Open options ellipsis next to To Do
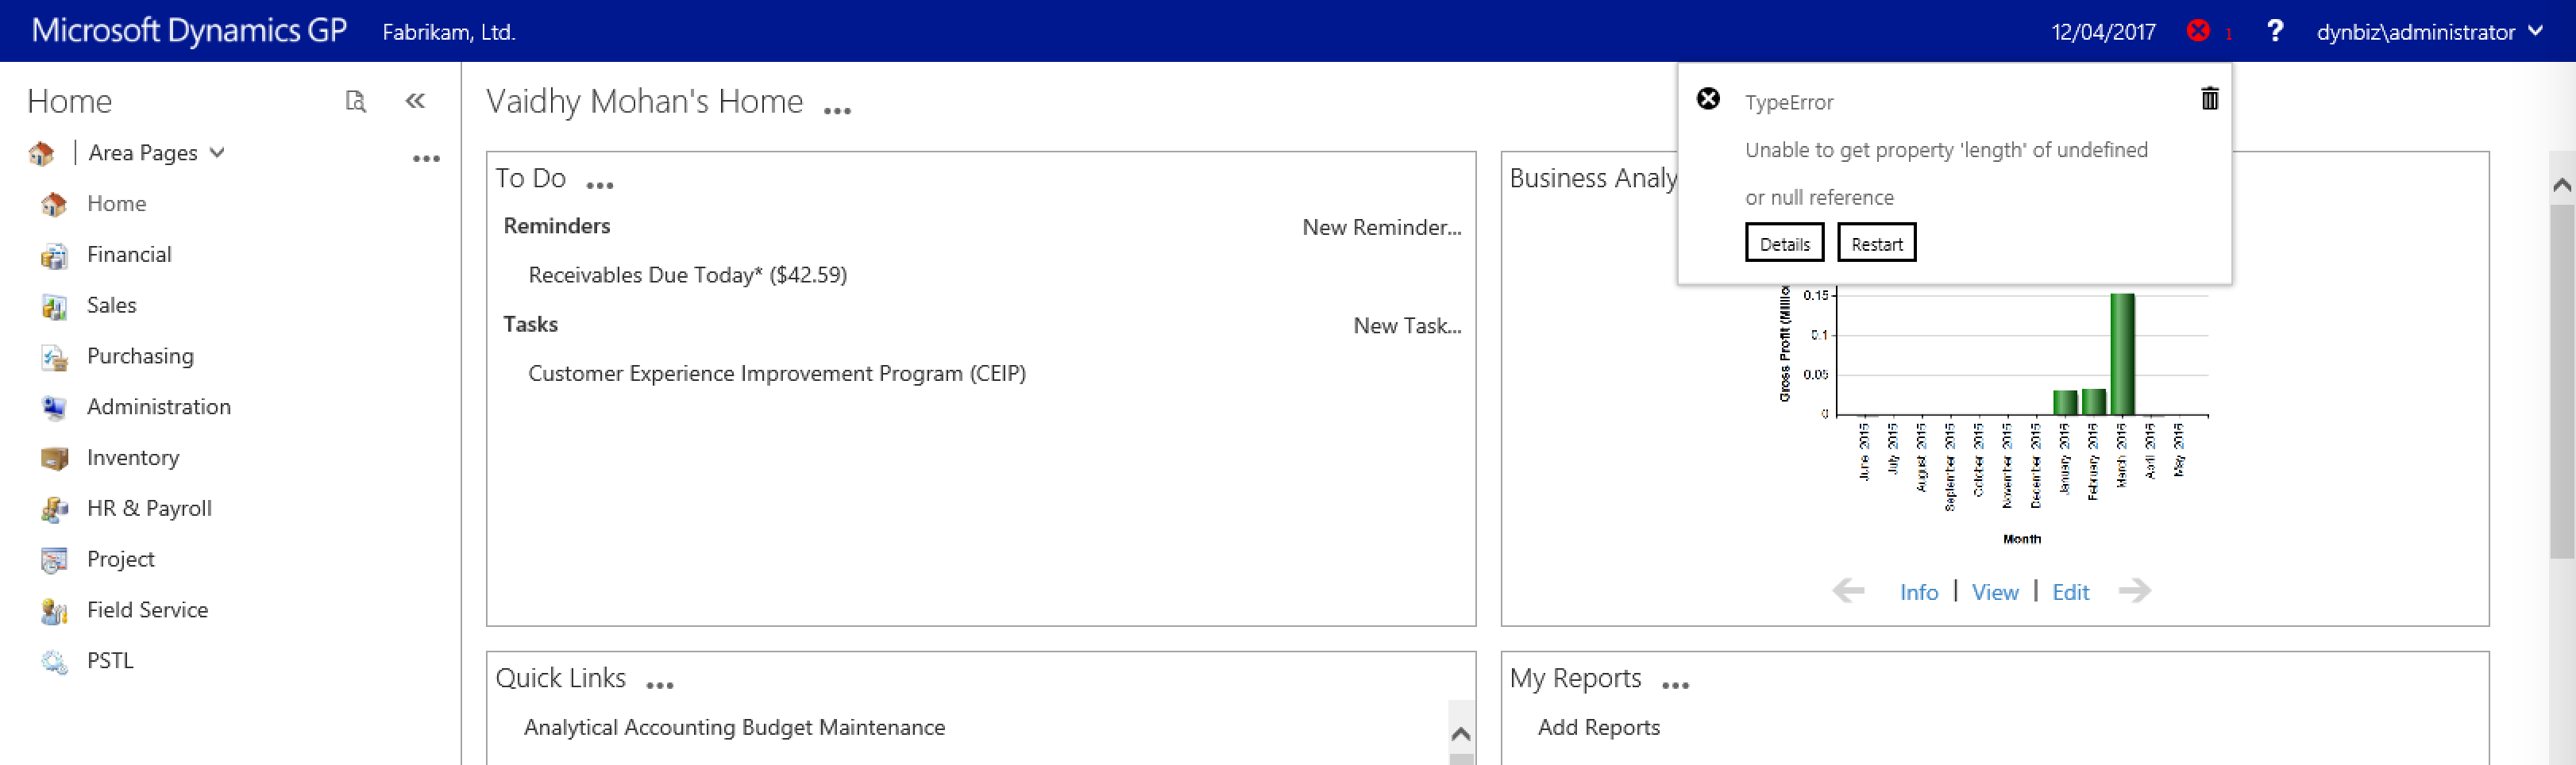 pos(600,185)
